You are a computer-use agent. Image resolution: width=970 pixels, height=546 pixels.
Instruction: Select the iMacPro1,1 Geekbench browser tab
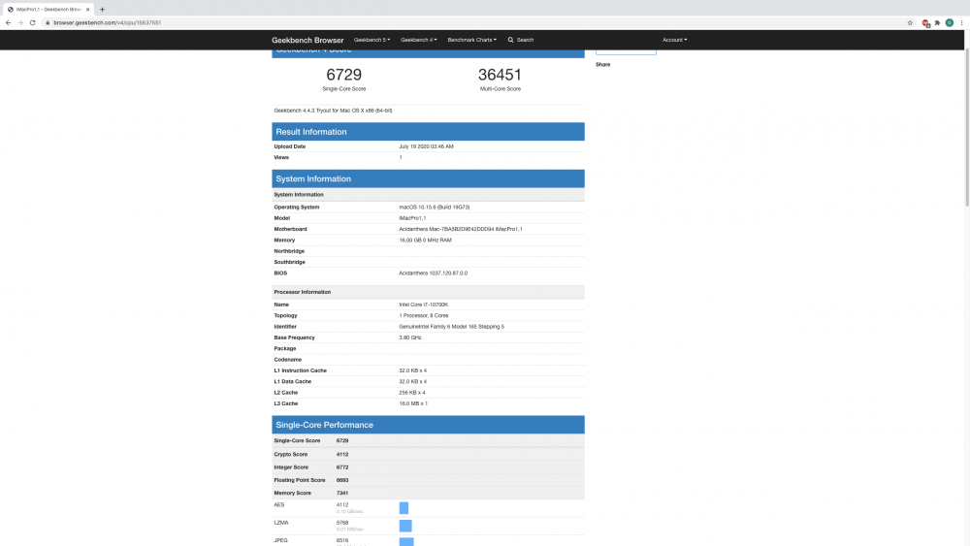click(48, 10)
